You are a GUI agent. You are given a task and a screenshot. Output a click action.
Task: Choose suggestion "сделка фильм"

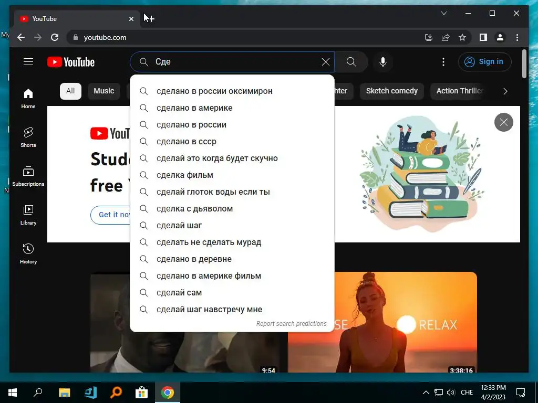pyautogui.click(x=232, y=175)
